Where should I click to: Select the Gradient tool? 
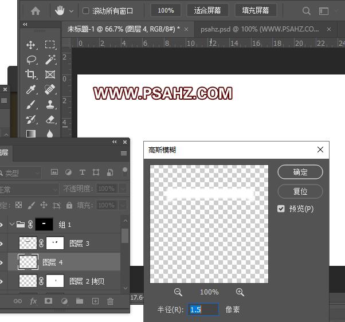tap(31, 133)
